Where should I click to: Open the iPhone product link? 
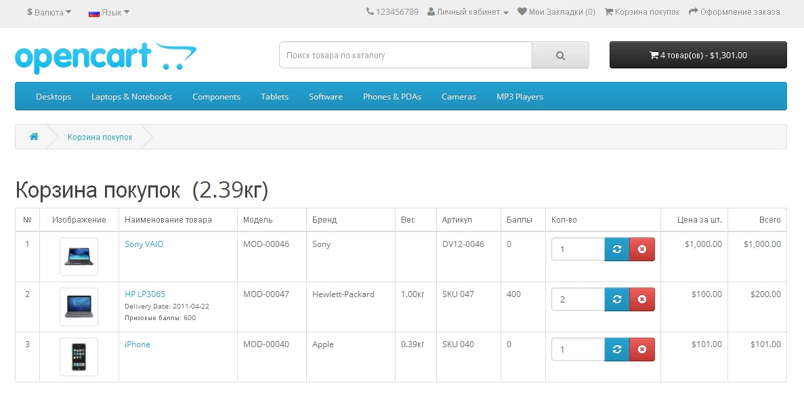pyautogui.click(x=137, y=344)
